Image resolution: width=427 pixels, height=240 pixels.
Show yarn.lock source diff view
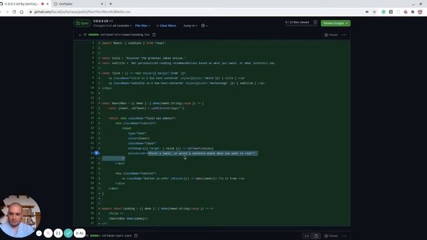pos(307,236)
